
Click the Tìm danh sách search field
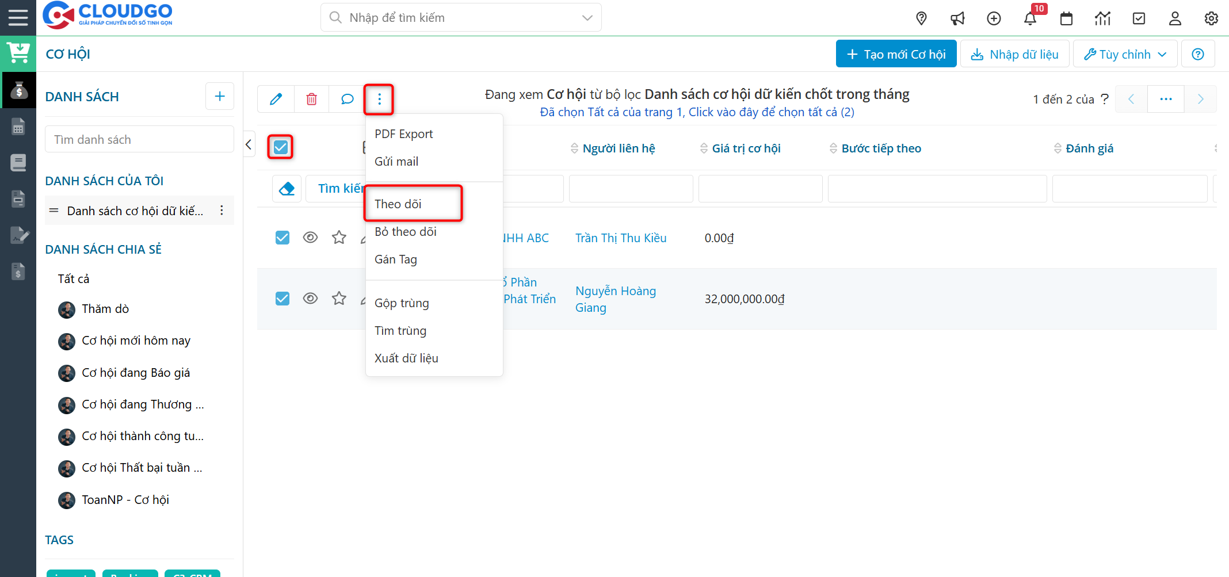pyautogui.click(x=139, y=139)
